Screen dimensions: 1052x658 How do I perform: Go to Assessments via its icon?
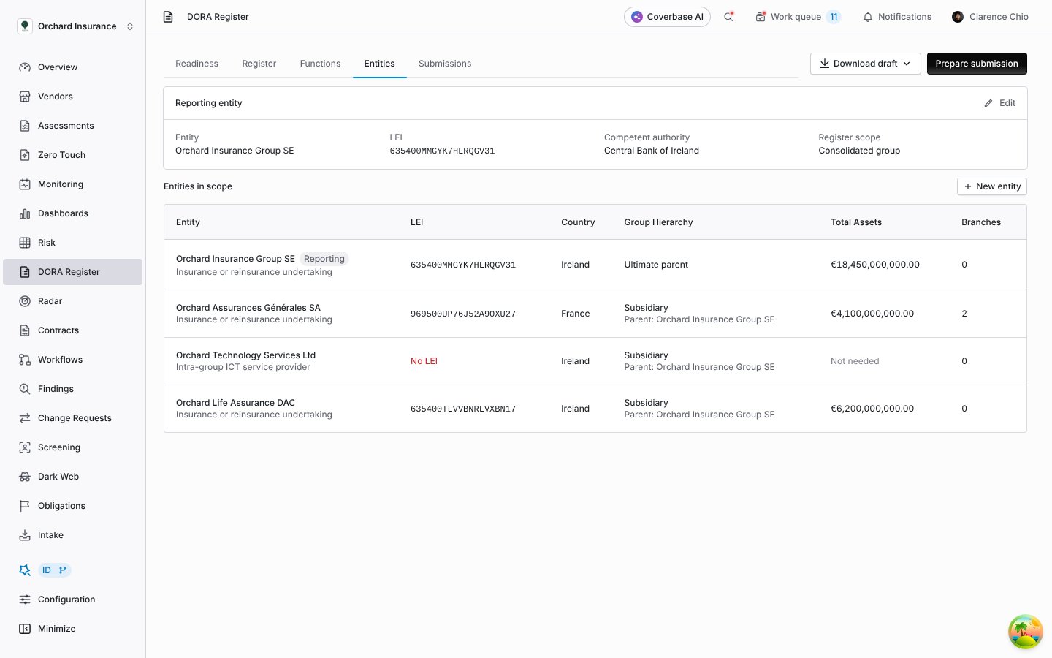(25, 126)
